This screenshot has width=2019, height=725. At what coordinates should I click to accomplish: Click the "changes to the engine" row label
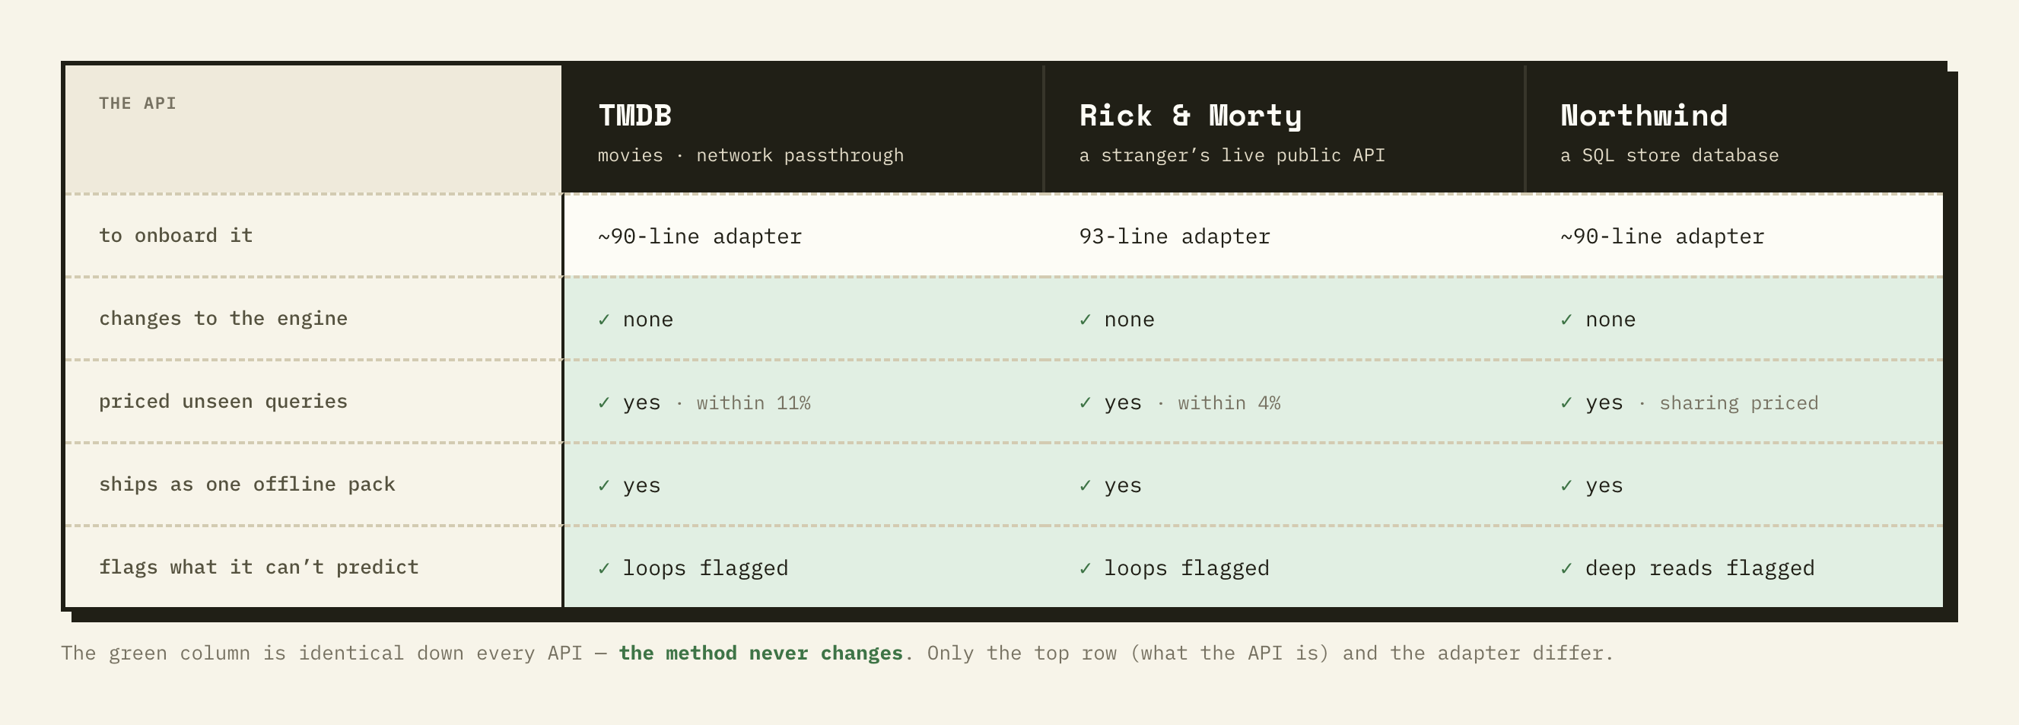pos(224,319)
